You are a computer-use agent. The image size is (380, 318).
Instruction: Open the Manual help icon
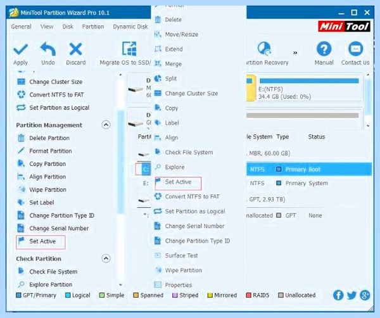[324, 49]
